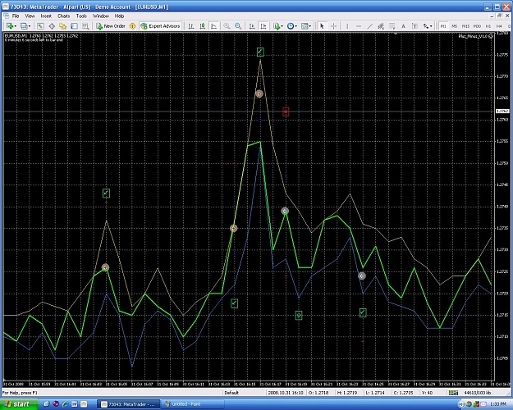Open the Profiles toolbar icon

[24, 26]
